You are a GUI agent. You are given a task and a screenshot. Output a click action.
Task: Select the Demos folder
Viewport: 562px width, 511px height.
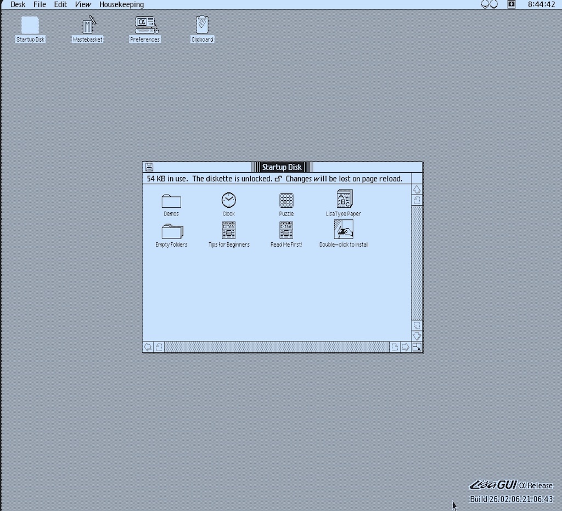click(x=171, y=201)
